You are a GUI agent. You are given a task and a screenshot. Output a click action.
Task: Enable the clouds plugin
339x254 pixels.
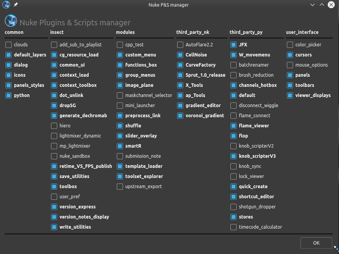coord(8,44)
